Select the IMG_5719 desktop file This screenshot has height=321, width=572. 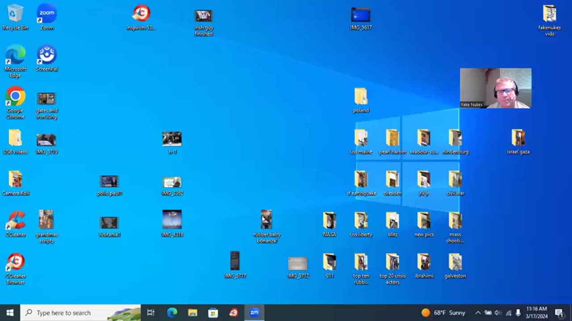point(47,144)
